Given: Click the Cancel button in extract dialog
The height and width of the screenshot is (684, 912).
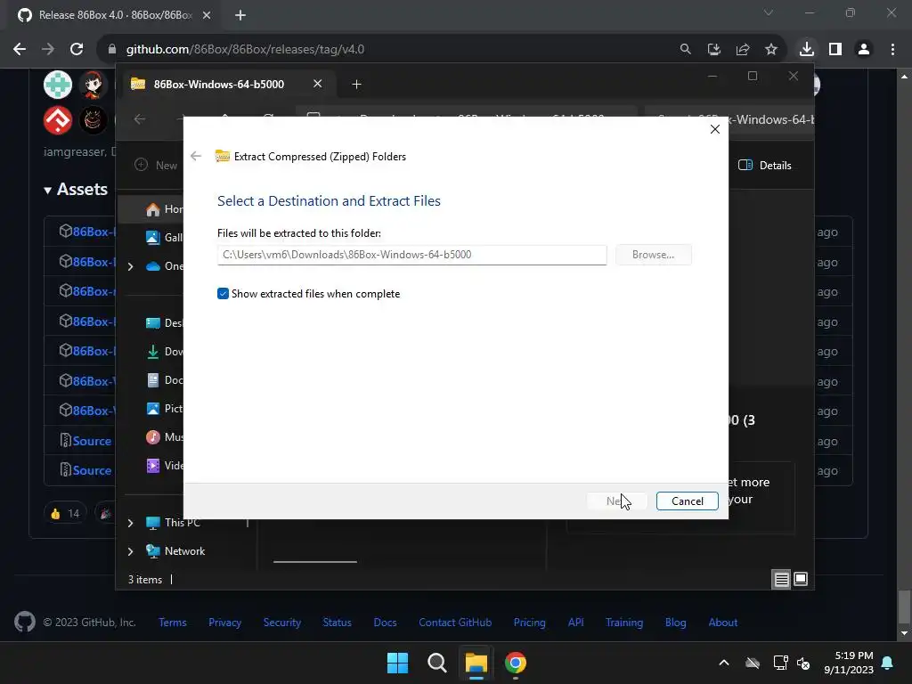Looking at the screenshot, I should tap(687, 501).
